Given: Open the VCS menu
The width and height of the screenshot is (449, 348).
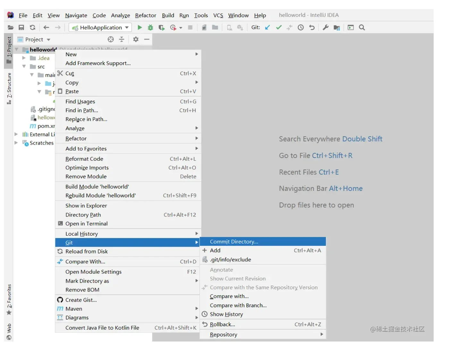Looking at the screenshot, I should [218, 15].
